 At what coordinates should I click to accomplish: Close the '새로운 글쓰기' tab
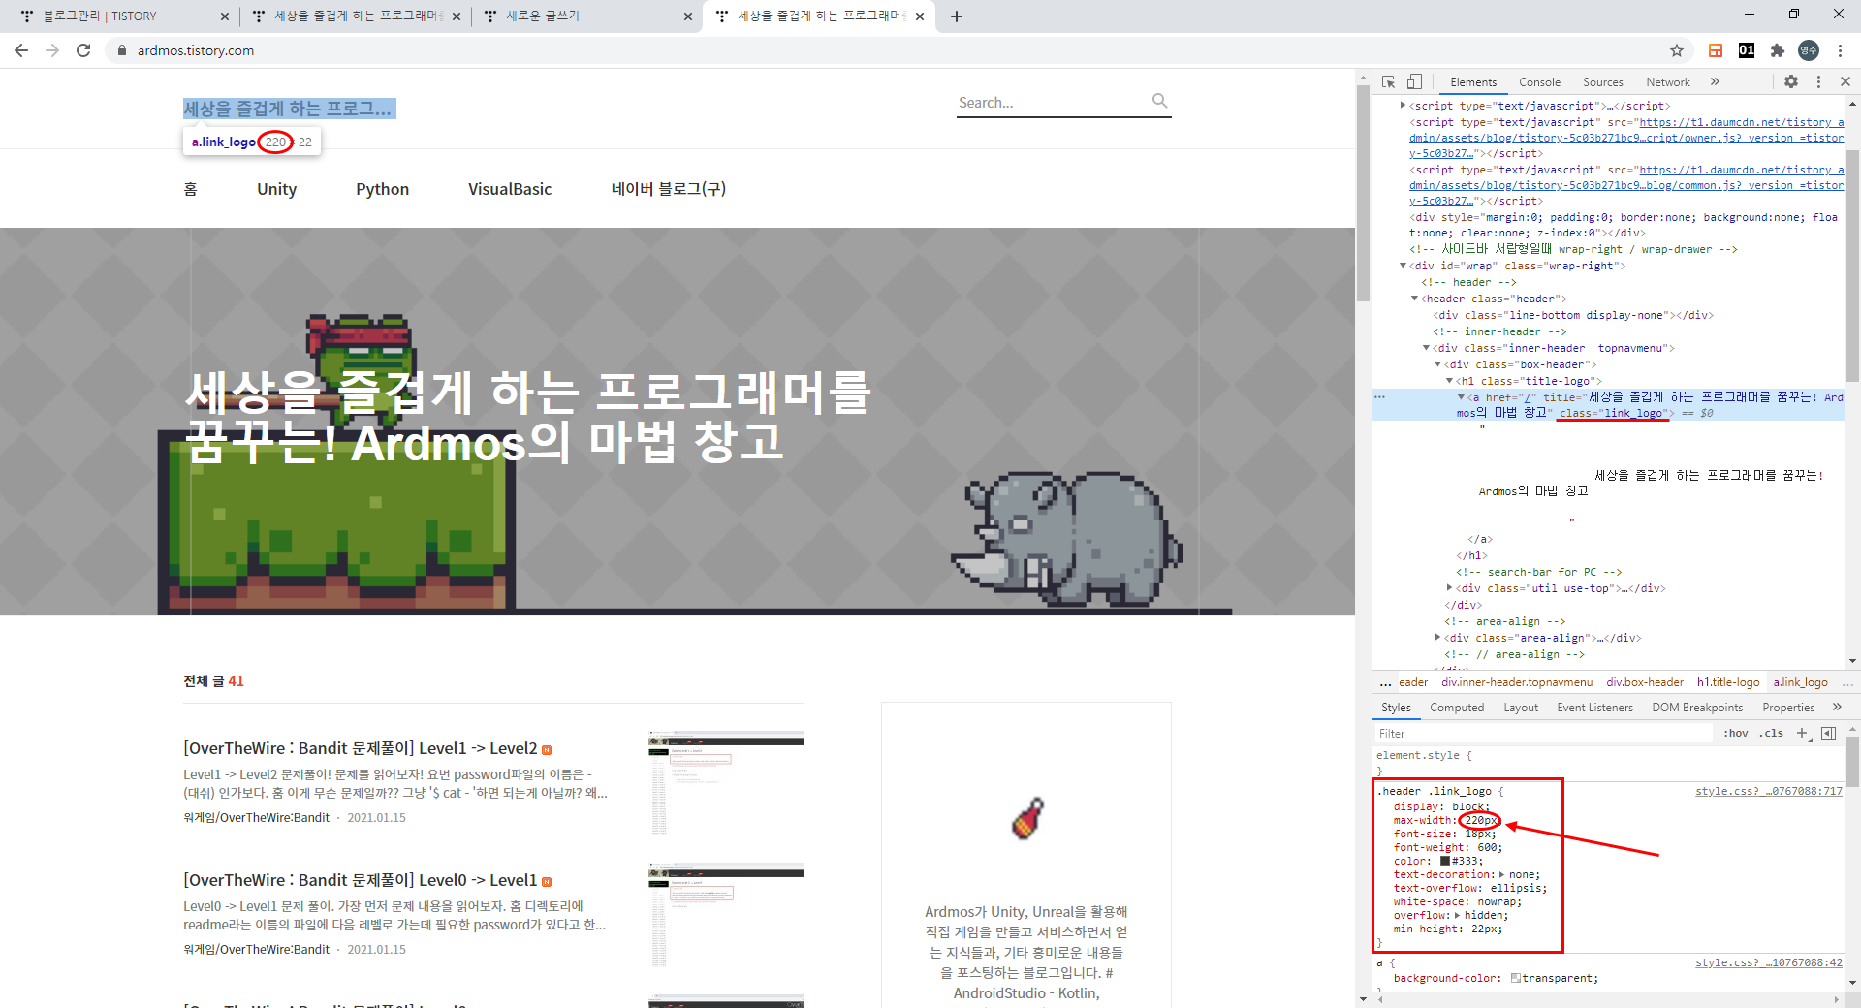coord(688,16)
